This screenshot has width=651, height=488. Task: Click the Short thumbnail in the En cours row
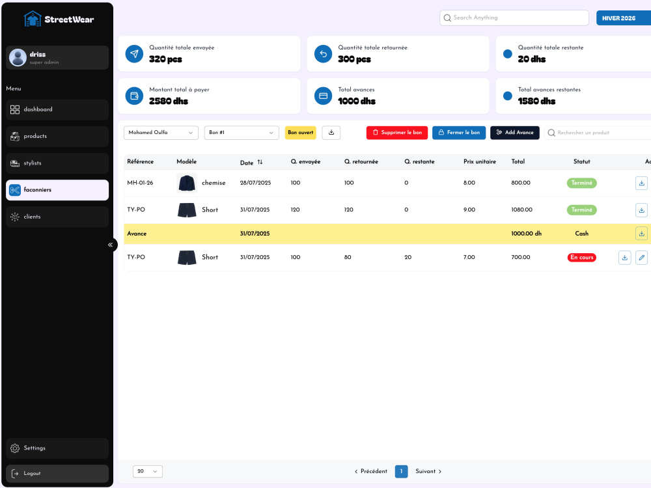(187, 257)
